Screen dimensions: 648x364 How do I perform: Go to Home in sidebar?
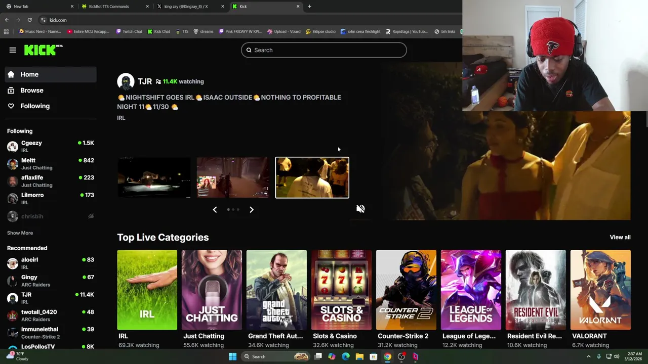pos(51,74)
